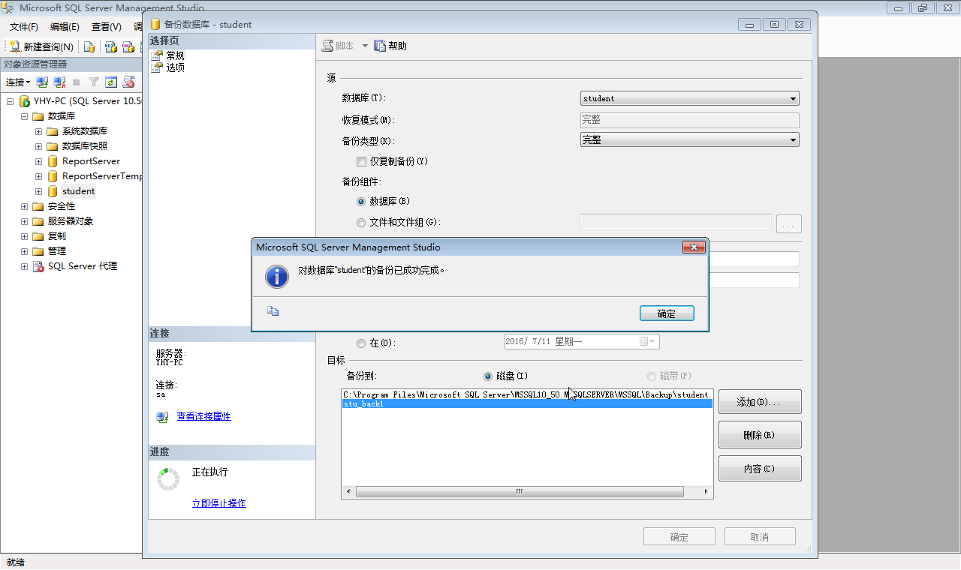Select the 磁带(P) radio button
The width and height of the screenshot is (961, 570).
tap(652, 376)
